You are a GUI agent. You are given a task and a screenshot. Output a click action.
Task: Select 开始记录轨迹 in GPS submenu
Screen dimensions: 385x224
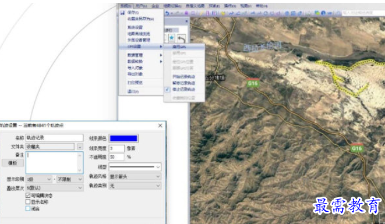click(x=184, y=77)
